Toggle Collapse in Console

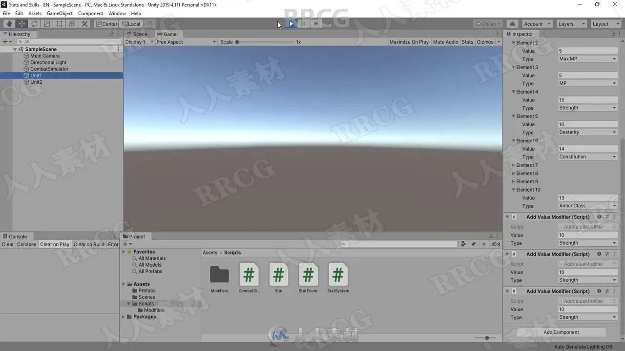tap(27, 244)
